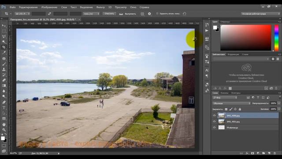
Task: Switch to the Каналы tab
Action: coord(224,93)
